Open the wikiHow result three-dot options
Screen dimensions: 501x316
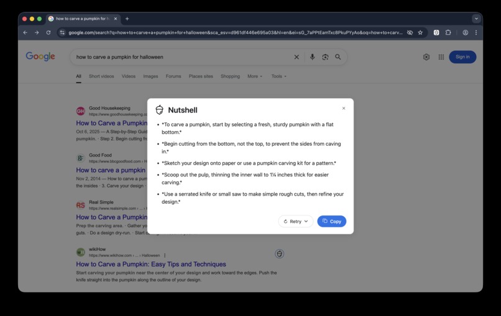pyautogui.click(x=165, y=255)
